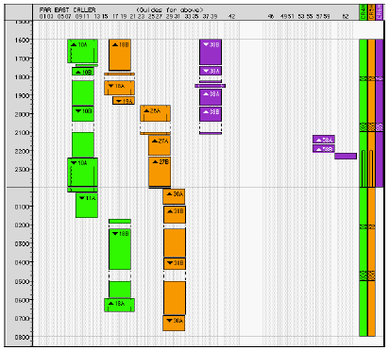This screenshot has height=350, width=389.
Task: Select the orange down-arrow 18A block
Action: 120,88
